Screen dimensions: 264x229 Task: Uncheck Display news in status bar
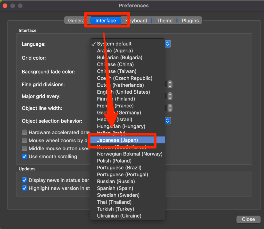pos(24,180)
